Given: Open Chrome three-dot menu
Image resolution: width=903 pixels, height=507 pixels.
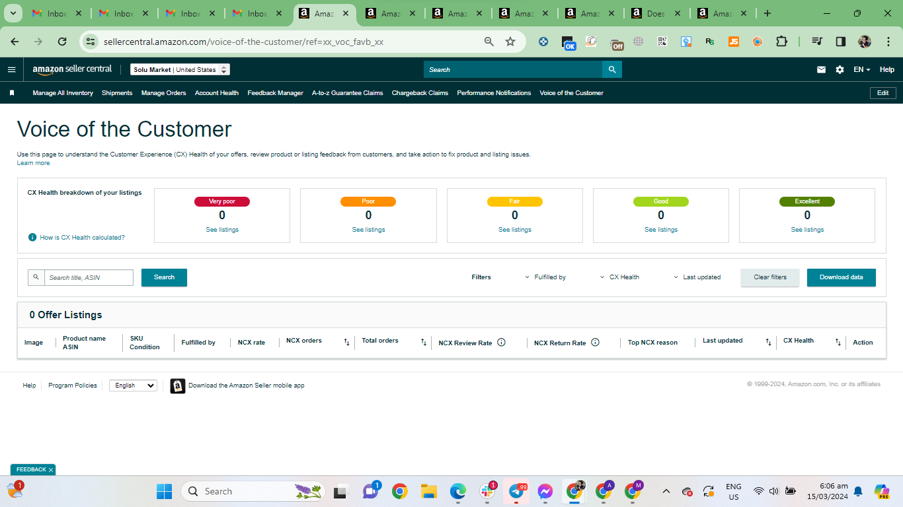Looking at the screenshot, I should click(887, 42).
